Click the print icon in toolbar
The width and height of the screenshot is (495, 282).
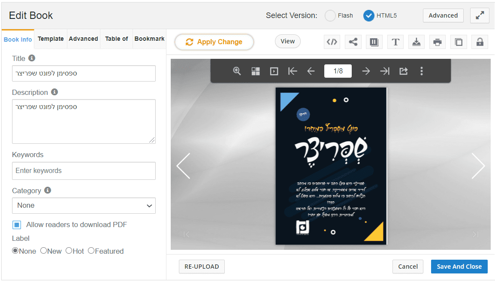point(438,42)
